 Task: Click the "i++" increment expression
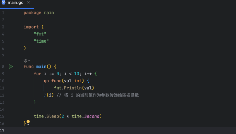[88, 74]
